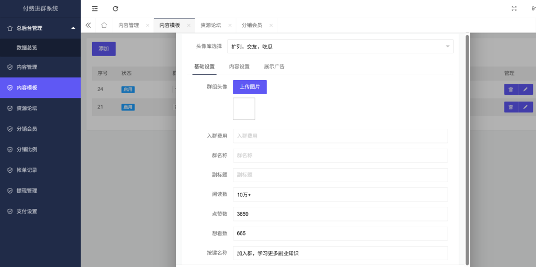The height and width of the screenshot is (267, 536).
Task: Collapse the 总后台管理 menu arrow
Action: click(x=73, y=28)
